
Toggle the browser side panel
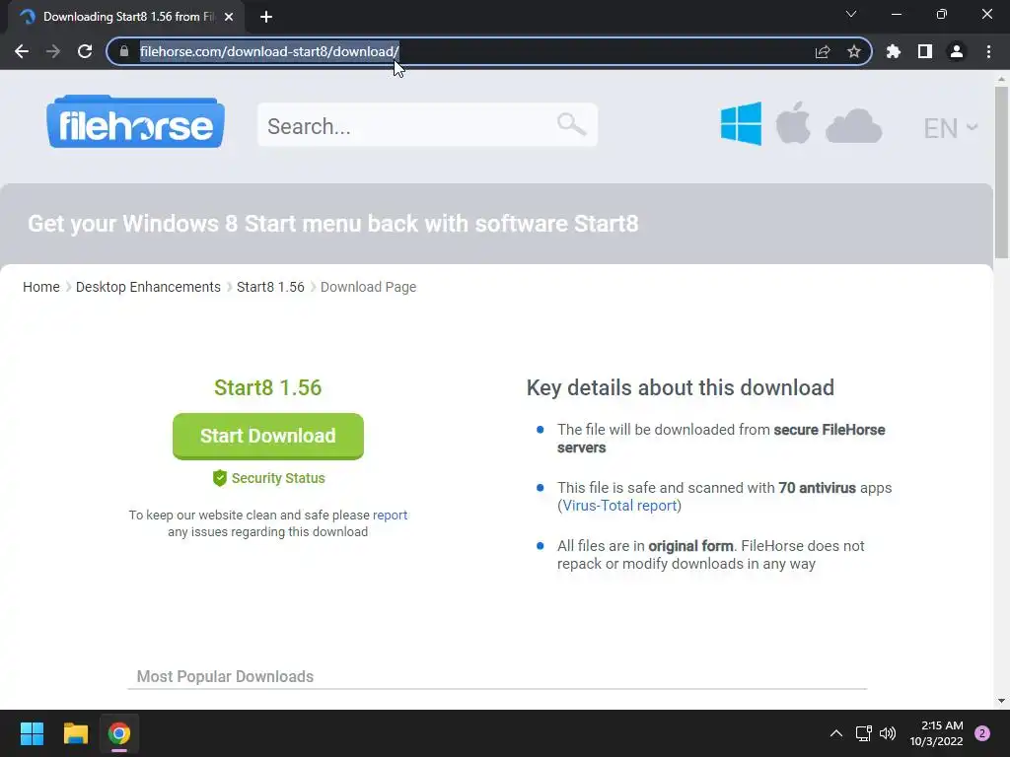[x=925, y=51]
